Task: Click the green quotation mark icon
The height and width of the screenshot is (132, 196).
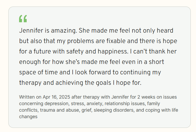Action: [23, 19]
